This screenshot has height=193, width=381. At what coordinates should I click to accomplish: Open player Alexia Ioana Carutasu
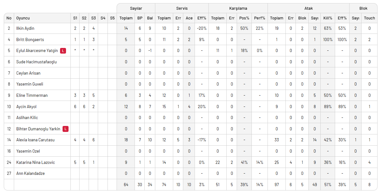tap(35, 140)
